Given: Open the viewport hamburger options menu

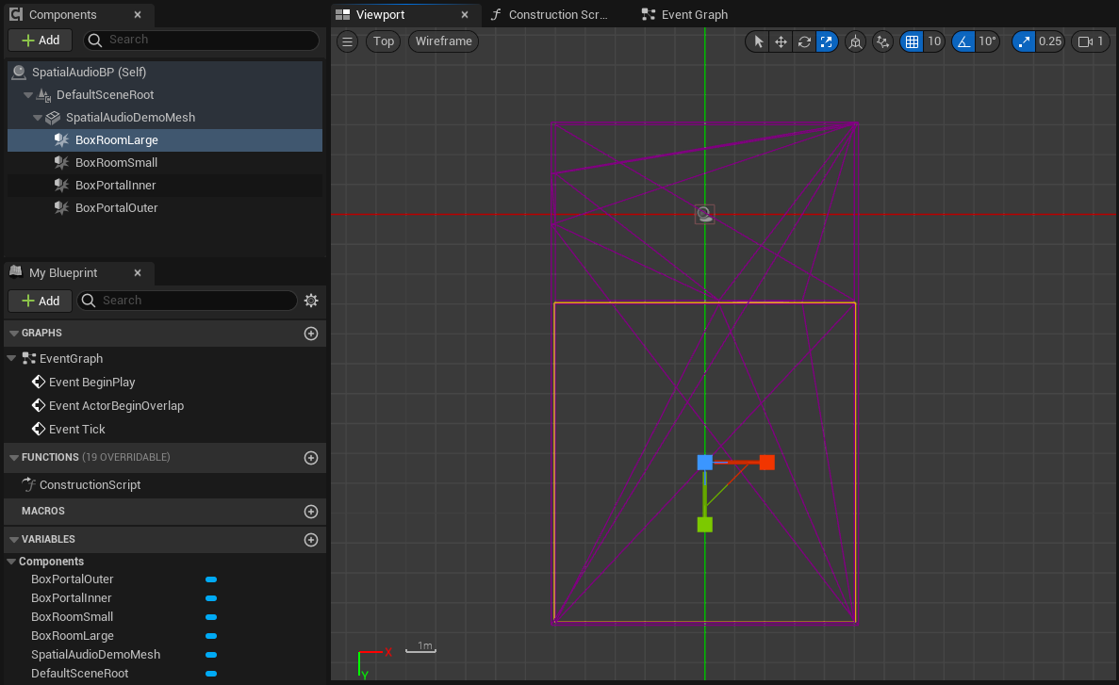Looking at the screenshot, I should pos(347,41).
